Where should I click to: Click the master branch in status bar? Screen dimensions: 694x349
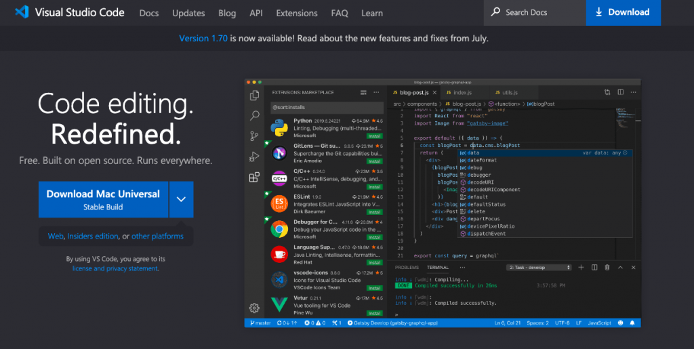[261, 323]
